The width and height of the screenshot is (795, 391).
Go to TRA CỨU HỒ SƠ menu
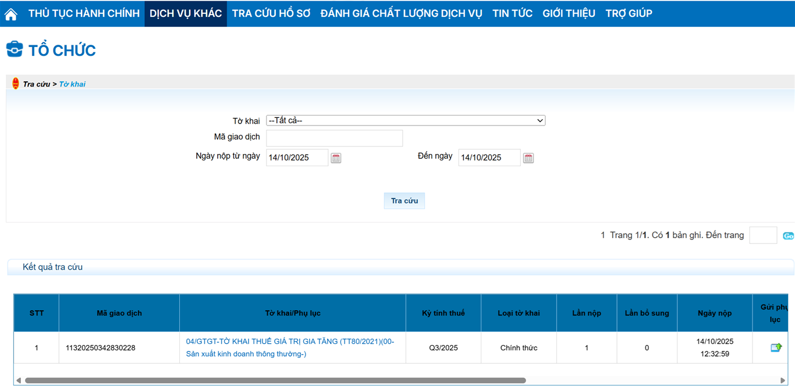pos(271,13)
